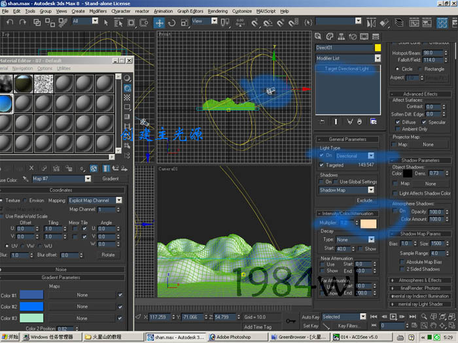The image size is (458, 343).
Task: Click the Mirror tool icon
Action: click(371, 23)
